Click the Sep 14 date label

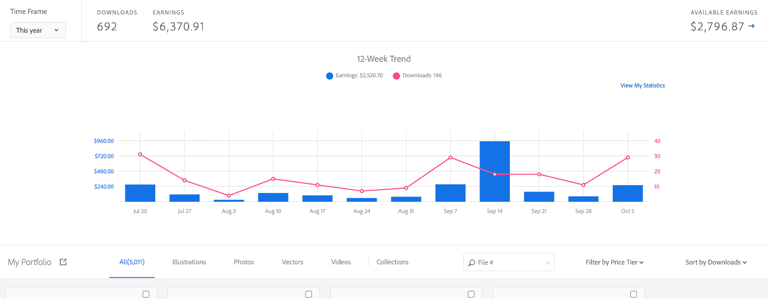coord(495,212)
